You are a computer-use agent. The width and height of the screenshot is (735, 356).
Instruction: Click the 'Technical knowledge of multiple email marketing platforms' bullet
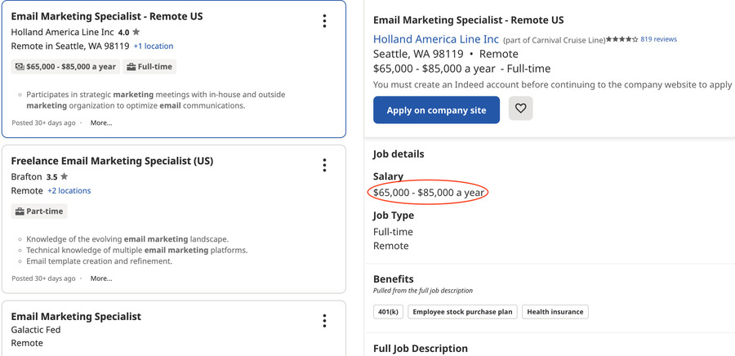coord(137,250)
